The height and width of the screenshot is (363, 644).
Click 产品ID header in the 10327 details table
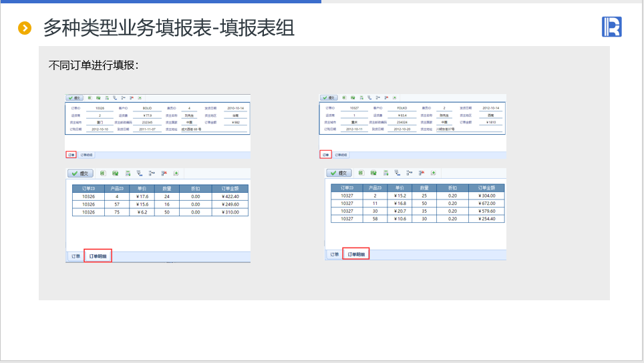coord(375,188)
